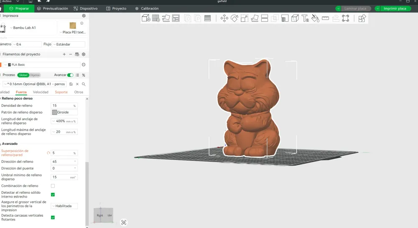Open the Assembly view puzzle icon
418x228 pixels.
[x=362, y=18]
